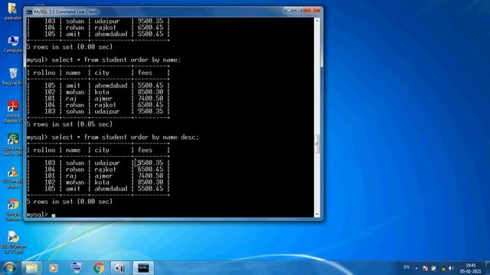Select the user folder icon at desktop top
Viewport: 490px width, 275px height.
(x=13, y=11)
